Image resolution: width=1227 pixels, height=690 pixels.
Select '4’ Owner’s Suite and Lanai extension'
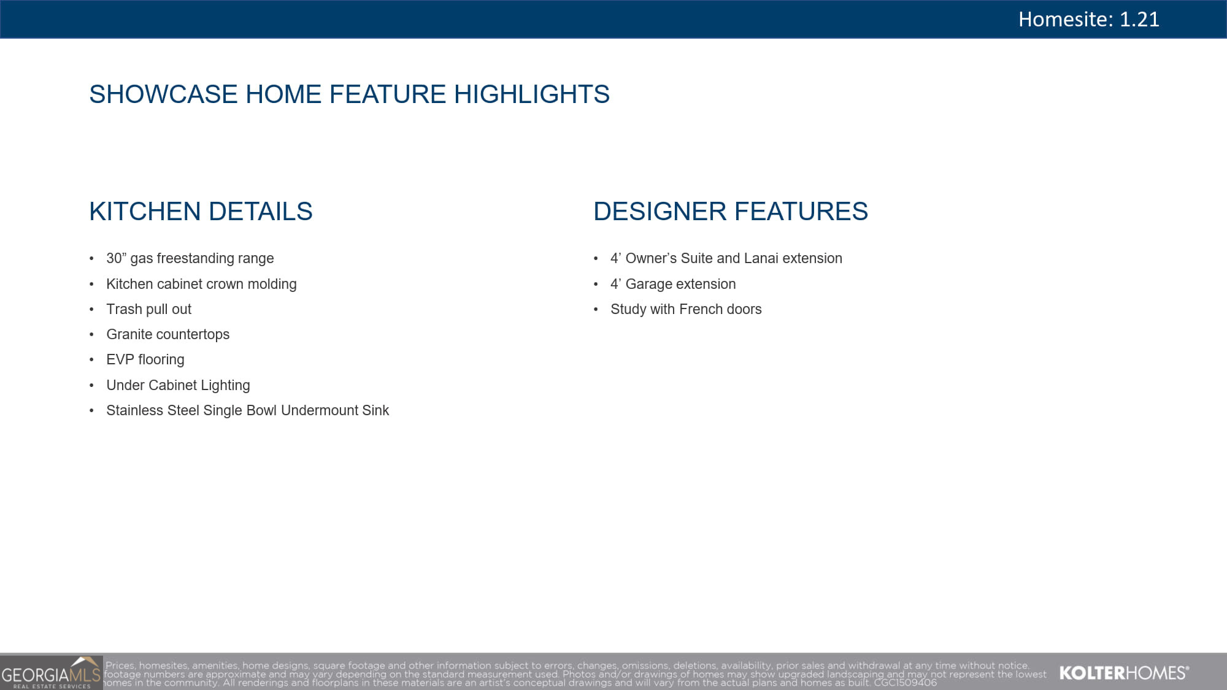point(726,258)
